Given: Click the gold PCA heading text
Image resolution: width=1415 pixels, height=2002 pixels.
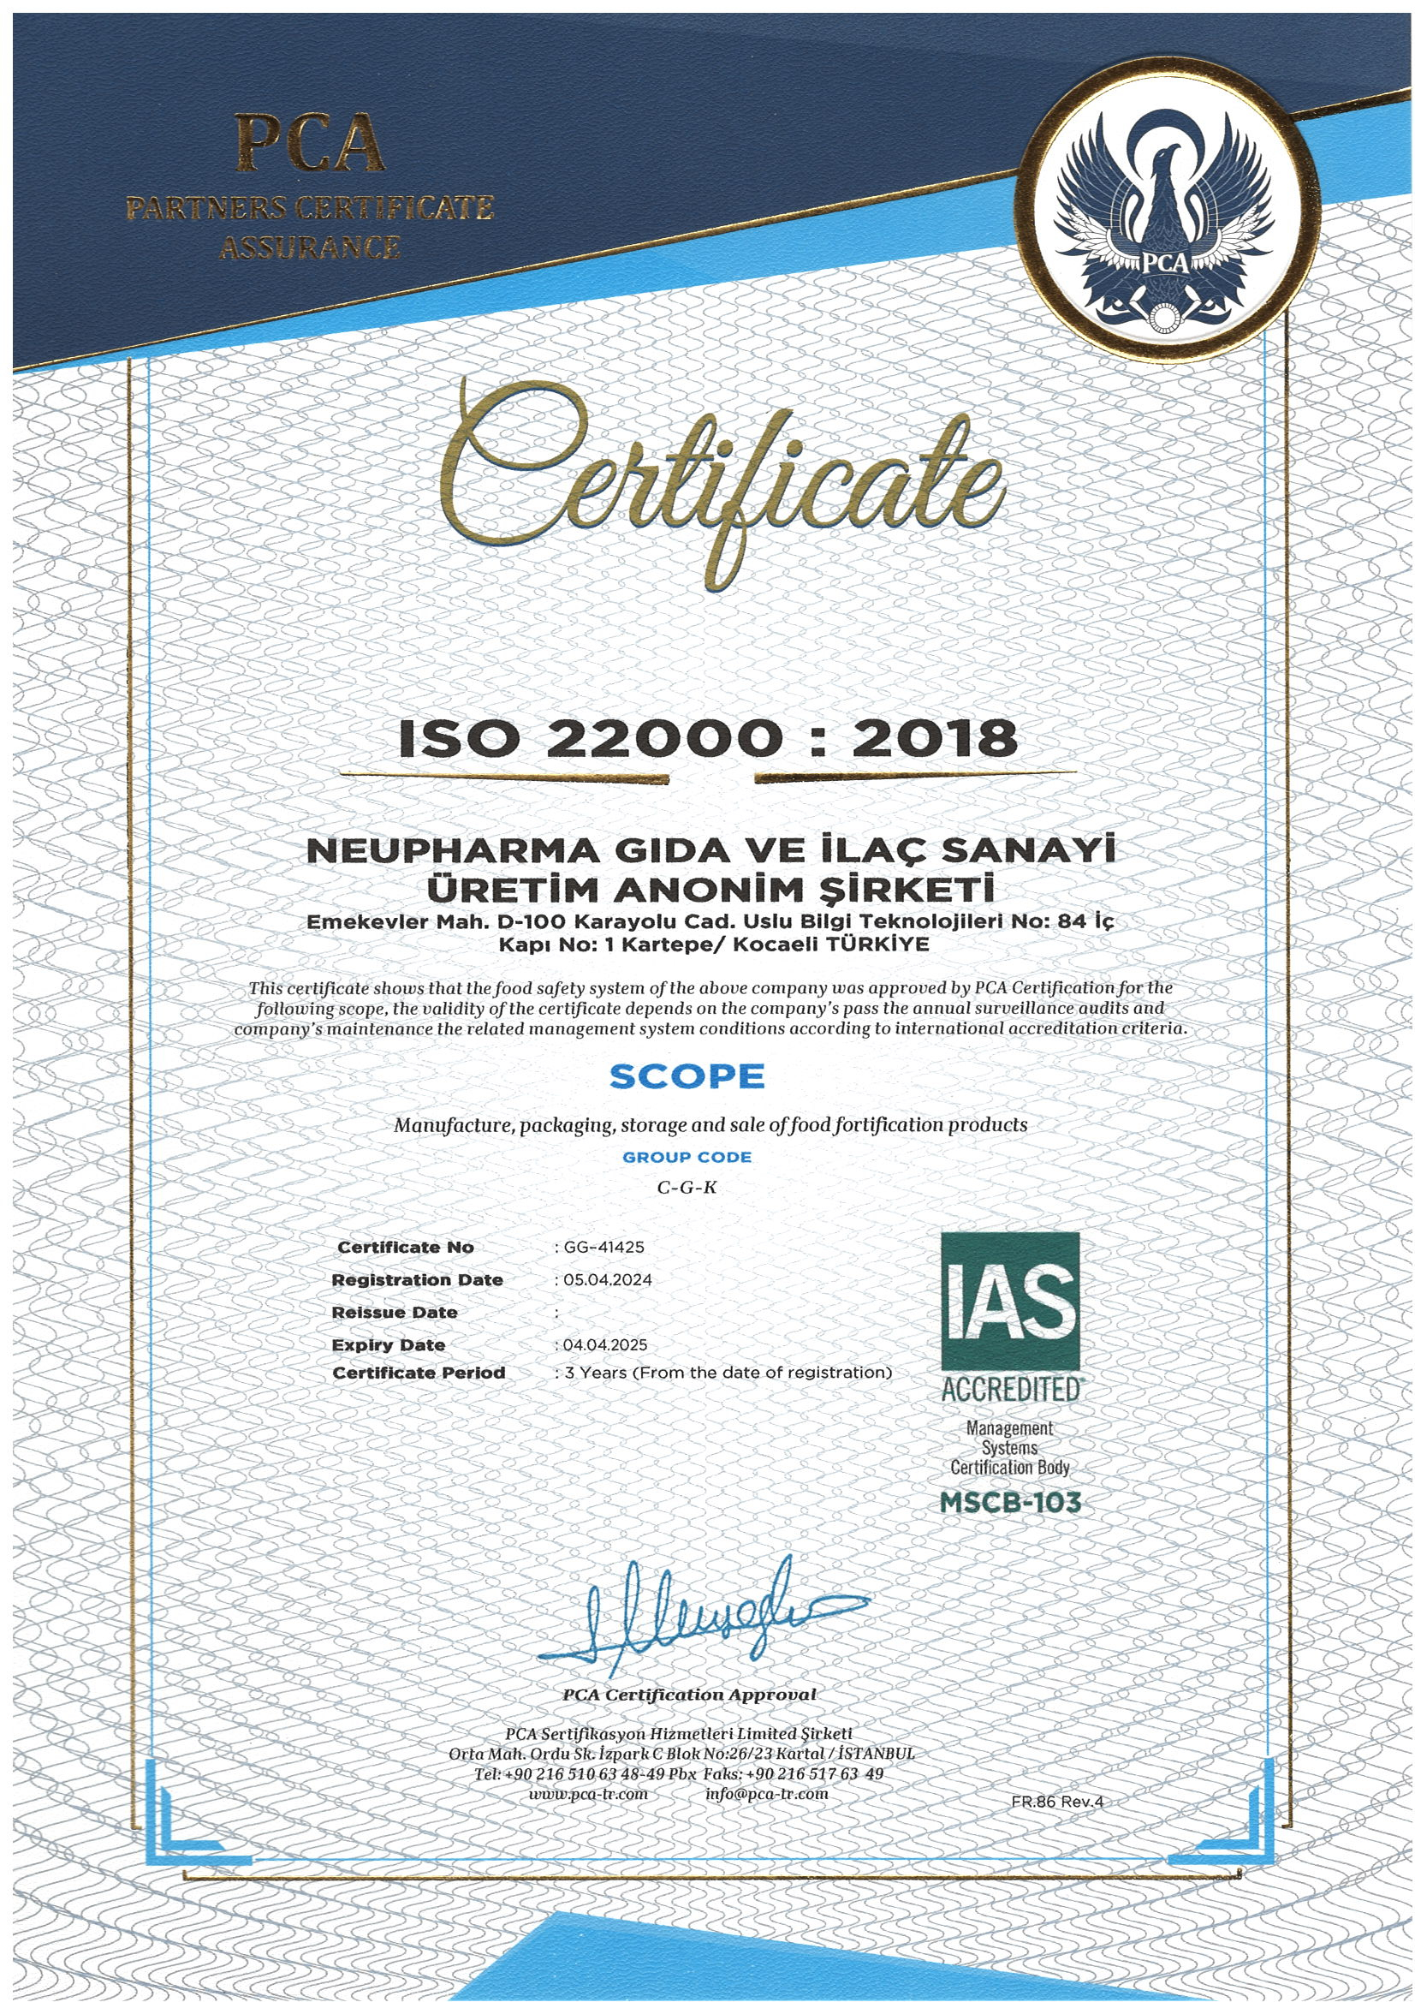Looking at the screenshot, I should pos(311,143).
